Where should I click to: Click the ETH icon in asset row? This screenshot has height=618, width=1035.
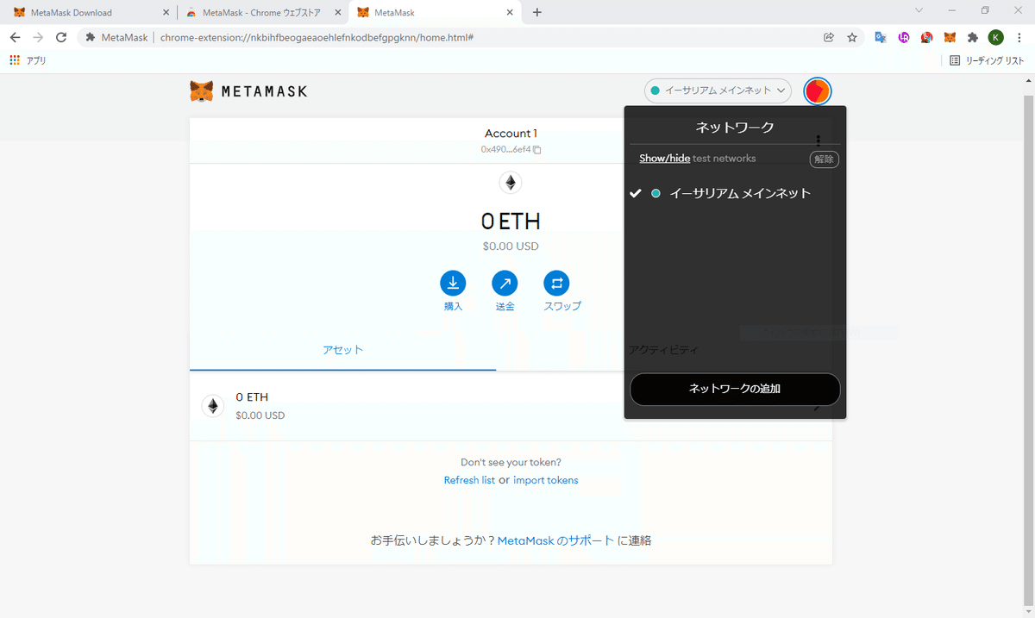213,406
